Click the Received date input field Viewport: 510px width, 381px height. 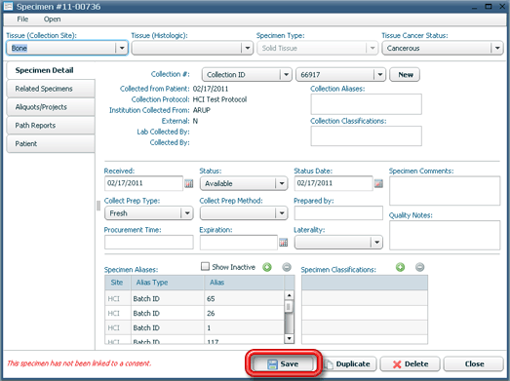(143, 183)
